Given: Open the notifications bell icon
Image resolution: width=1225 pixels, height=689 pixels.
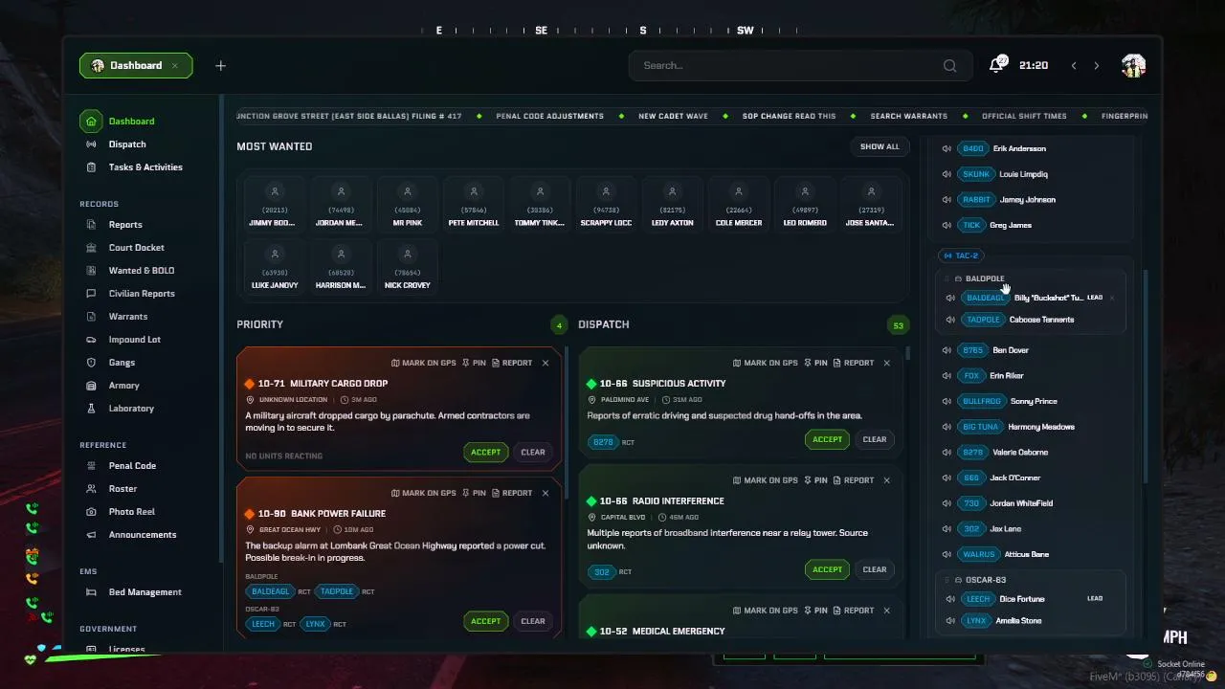Looking at the screenshot, I should pos(997,65).
